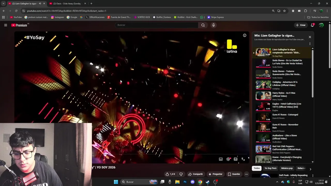
Task: Open Steam from the taskbar
Action: pyautogui.click(x=207, y=182)
